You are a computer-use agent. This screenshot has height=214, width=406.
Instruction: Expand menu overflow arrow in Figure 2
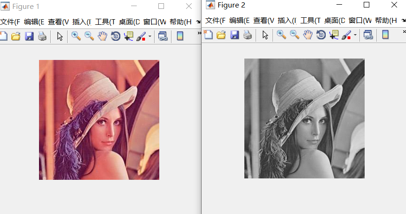click(404, 20)
